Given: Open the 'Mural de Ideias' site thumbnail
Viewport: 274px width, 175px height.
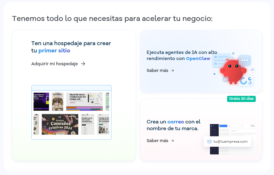Looking at the screenshot, I should [84, 102].
